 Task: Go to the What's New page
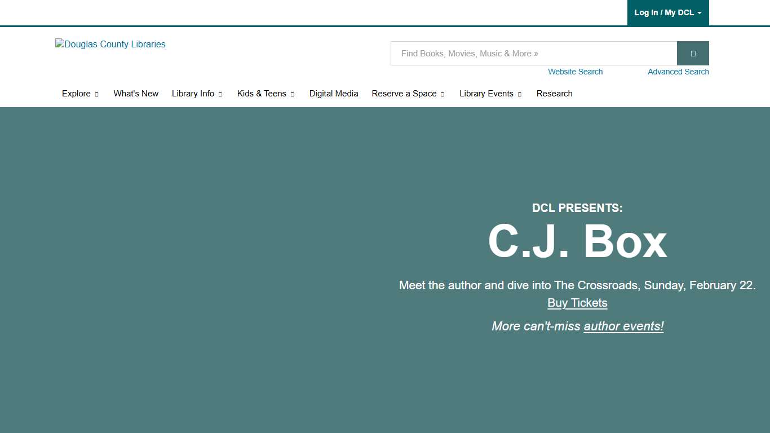pos(136,94)
